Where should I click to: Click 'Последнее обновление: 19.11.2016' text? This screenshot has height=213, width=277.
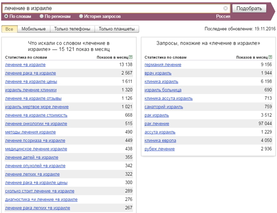coord(240,29)
